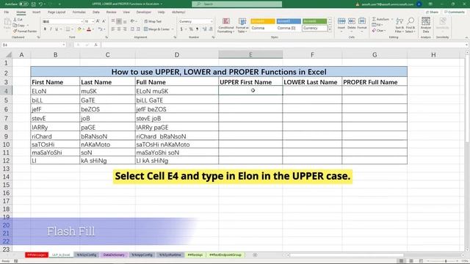Switch to the Formulas tab
The image size is (470, 264).
79,12
